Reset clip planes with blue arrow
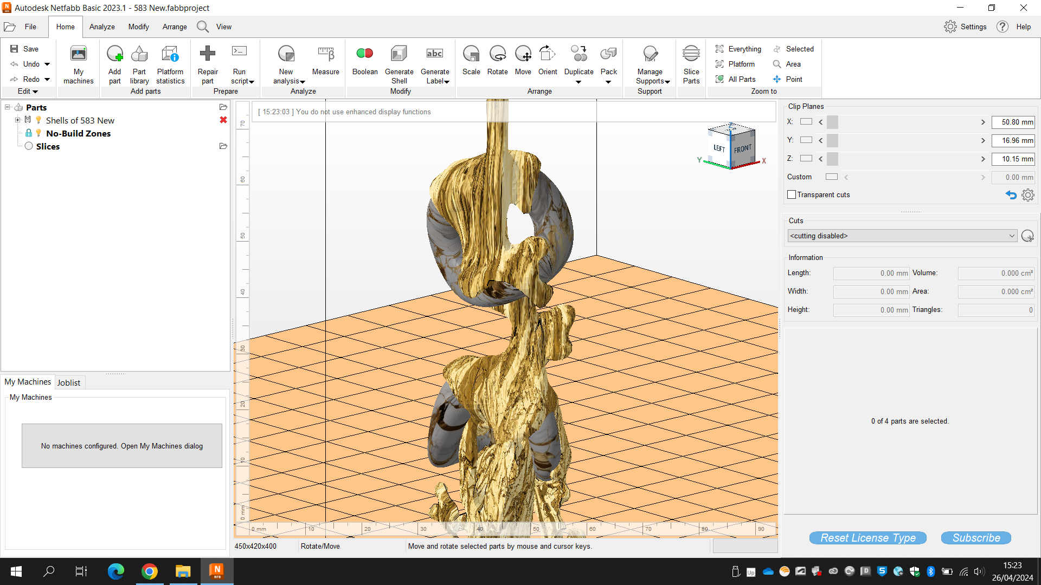Viewport: 1041px width, 585px height. pos(1011,195)
